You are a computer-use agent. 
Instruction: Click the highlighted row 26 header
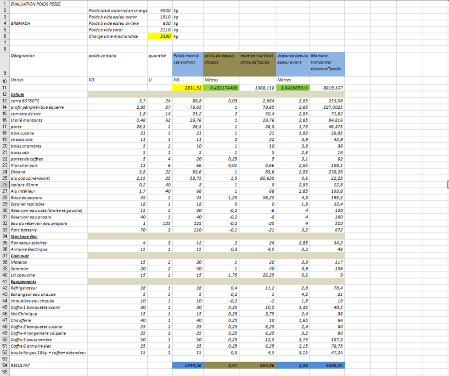tap(4, 185)
